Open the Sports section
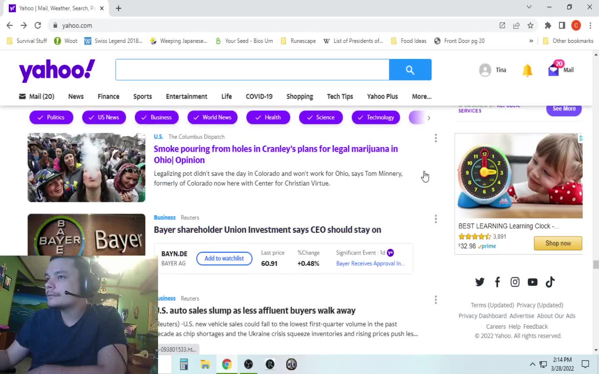 [x=143, y=96]
